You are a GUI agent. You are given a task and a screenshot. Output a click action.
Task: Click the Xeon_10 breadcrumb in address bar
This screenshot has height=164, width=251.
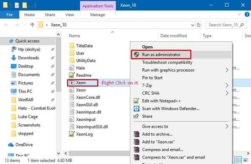coord(59,25)
